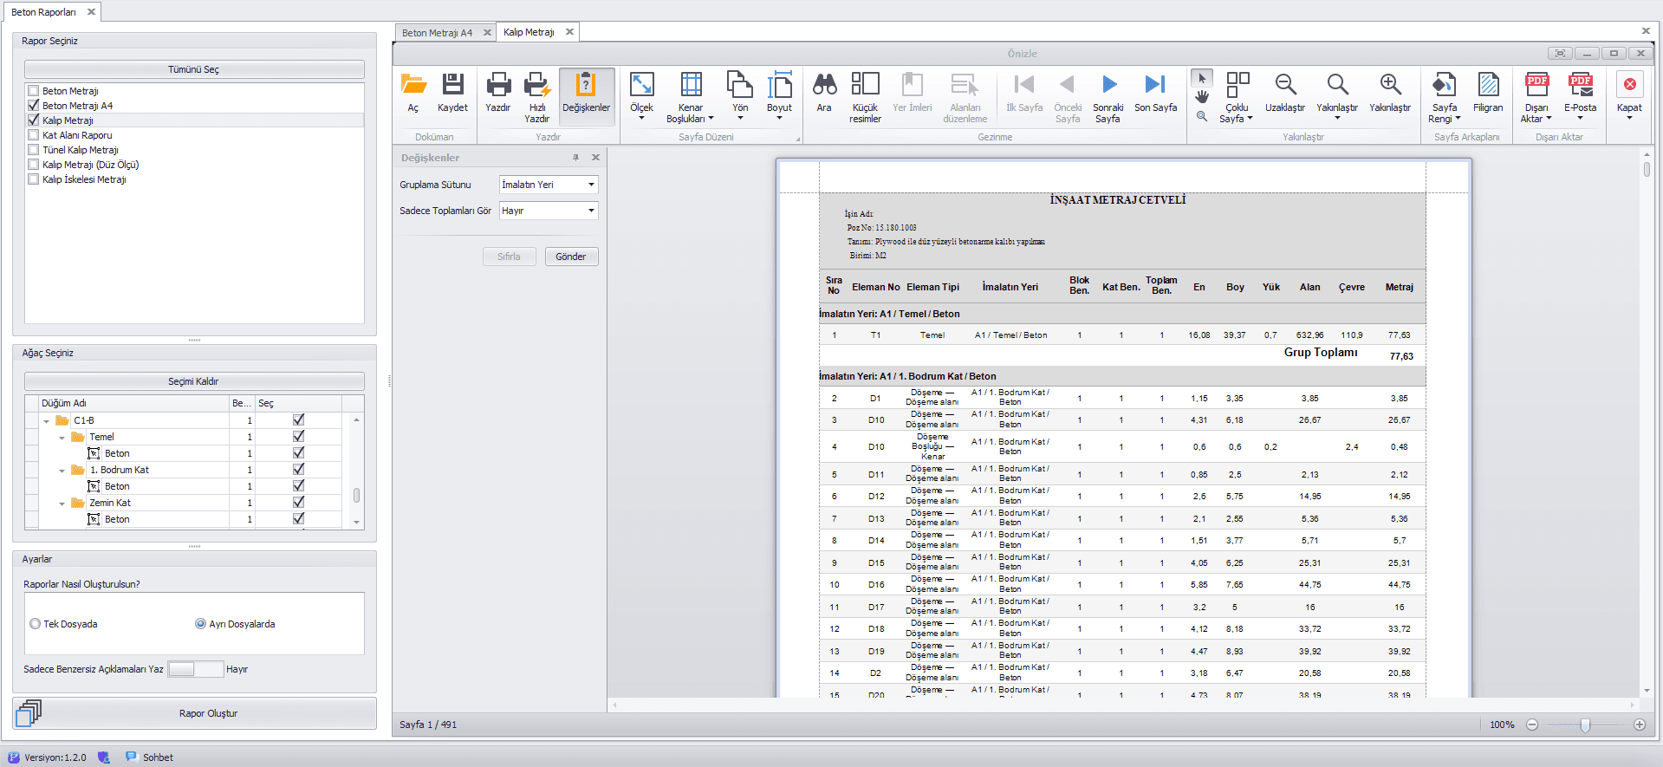This screenshot has height=767, width=1663.
Task: Print the report with Yazdır
Action: coord(498,92)
